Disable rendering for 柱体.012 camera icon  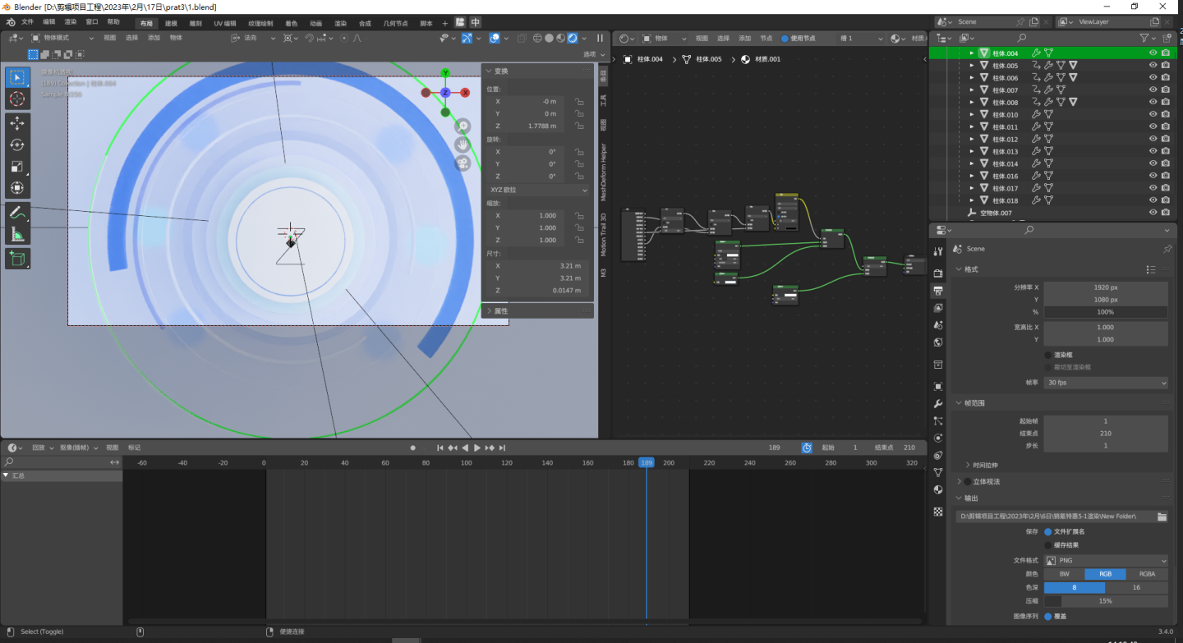[x=1165, y=140]
